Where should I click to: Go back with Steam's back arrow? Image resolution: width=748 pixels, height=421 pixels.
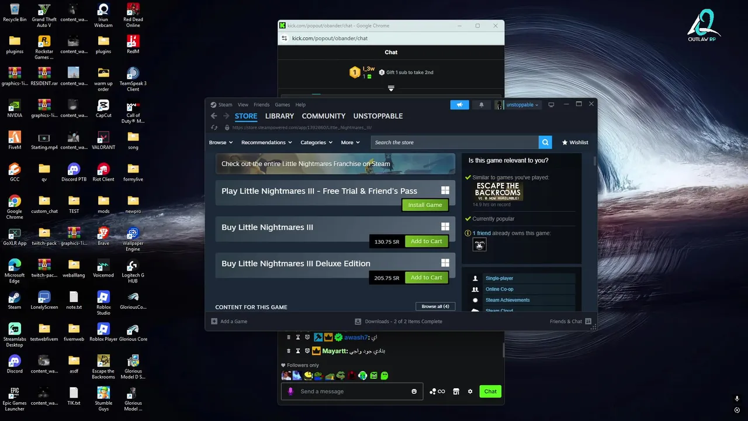(214, 116)
